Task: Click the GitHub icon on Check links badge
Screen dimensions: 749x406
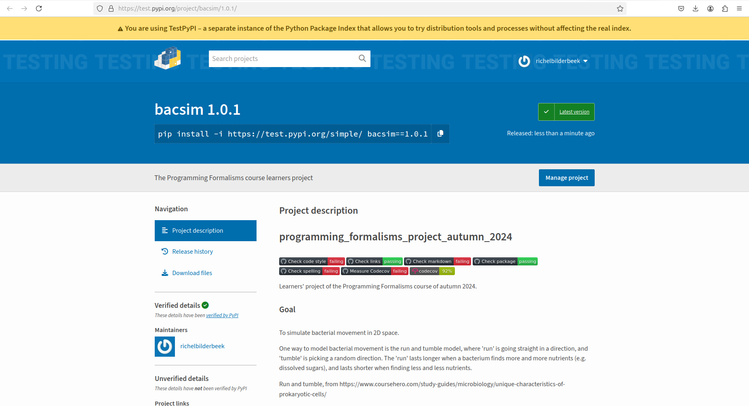Action: coord(351,261)
